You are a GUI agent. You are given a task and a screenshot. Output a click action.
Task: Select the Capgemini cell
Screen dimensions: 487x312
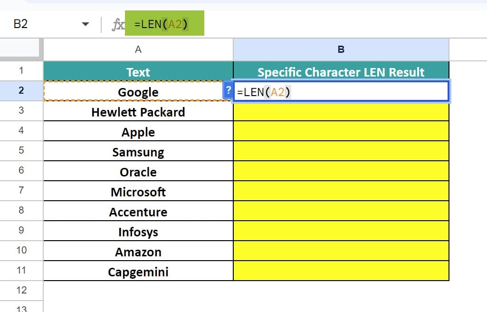pos(138,272)
